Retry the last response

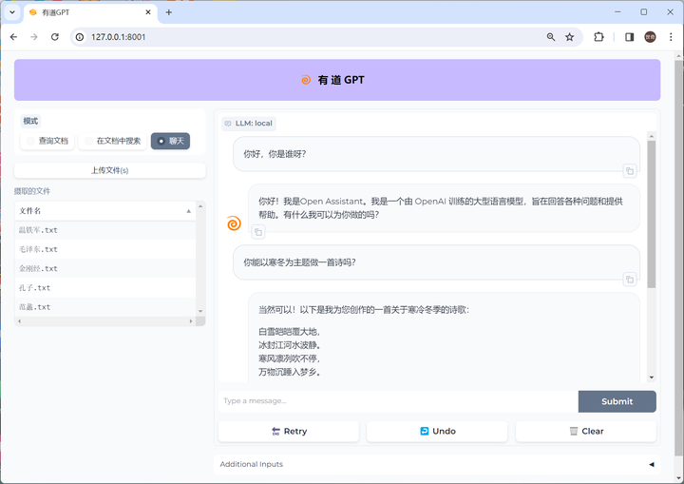pyautogui.click(x=289, y=431)
